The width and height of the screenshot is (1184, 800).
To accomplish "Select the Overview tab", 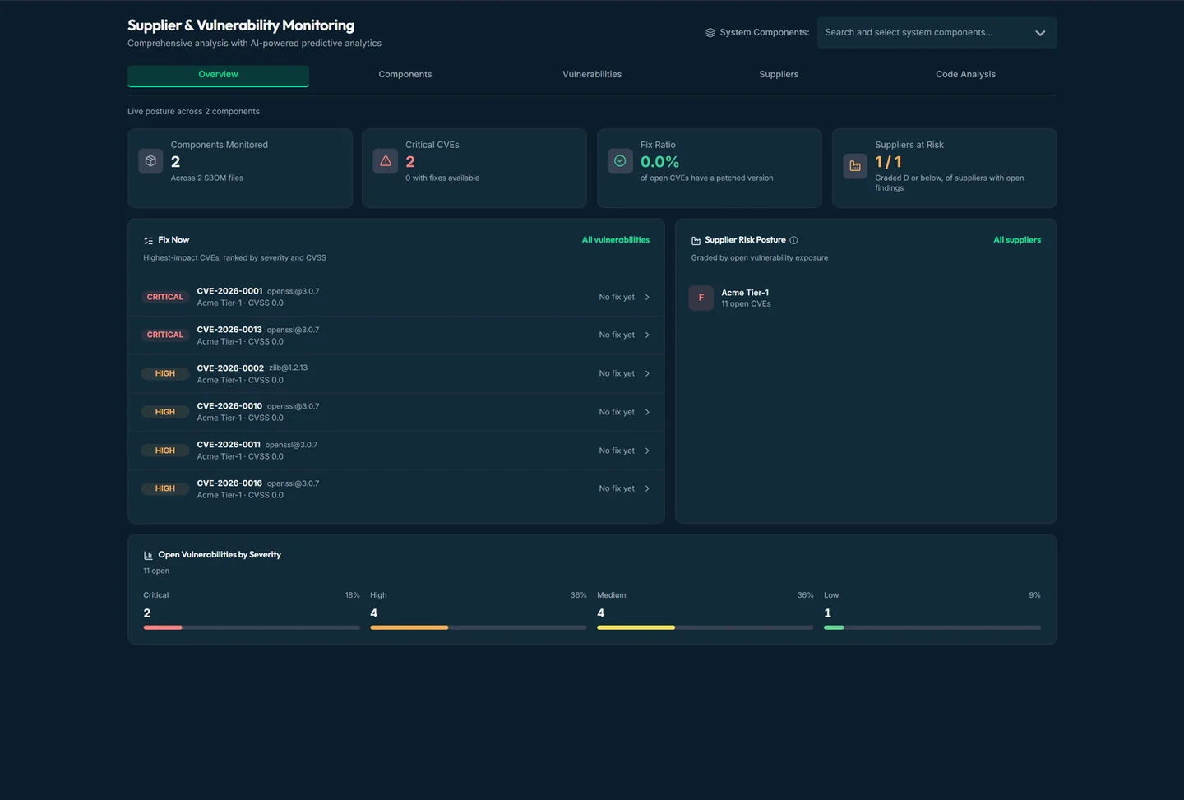I will (218, 75).
